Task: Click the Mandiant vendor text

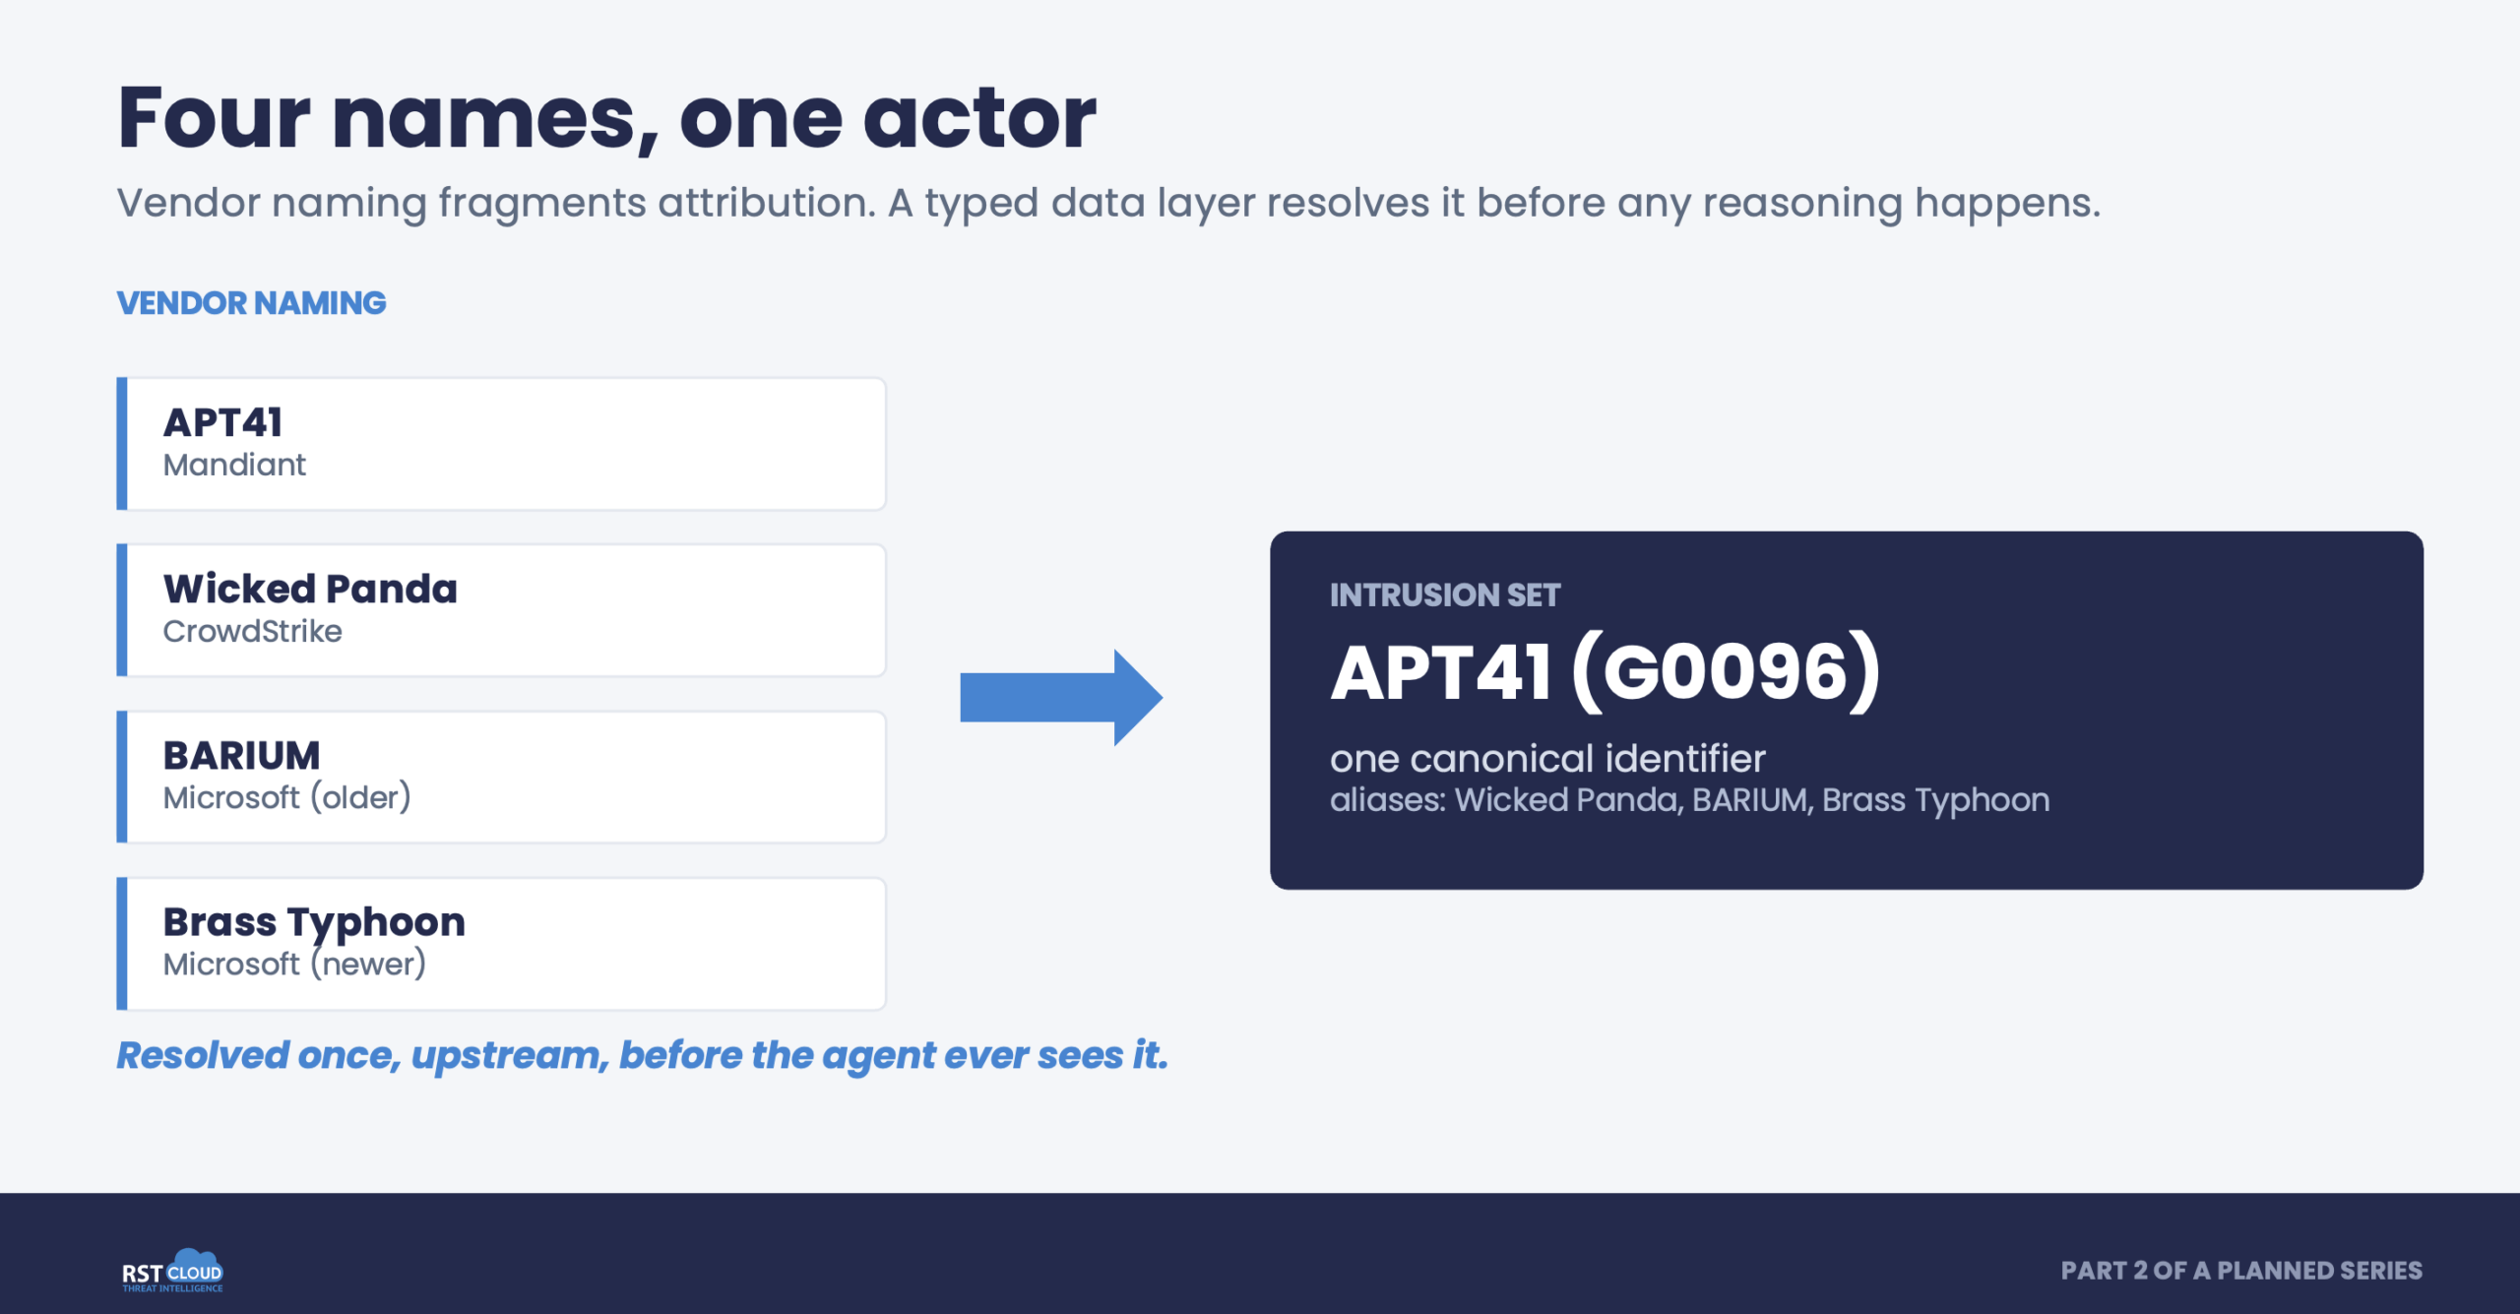Action: pyautogui.click(x=234, y=465)
